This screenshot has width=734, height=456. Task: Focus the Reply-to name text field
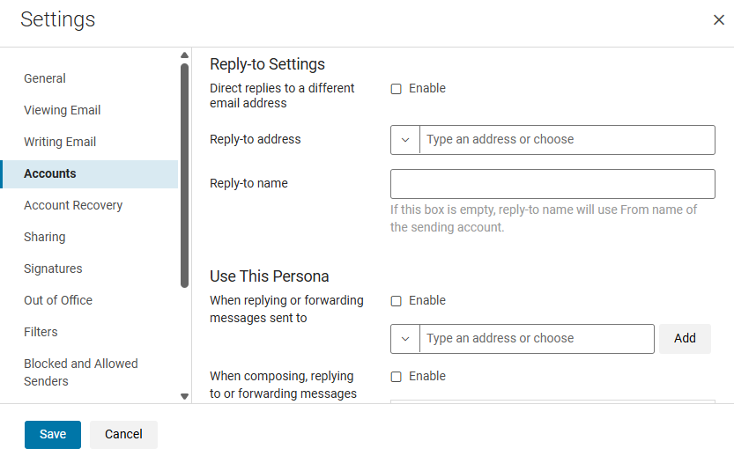point(552,184)
